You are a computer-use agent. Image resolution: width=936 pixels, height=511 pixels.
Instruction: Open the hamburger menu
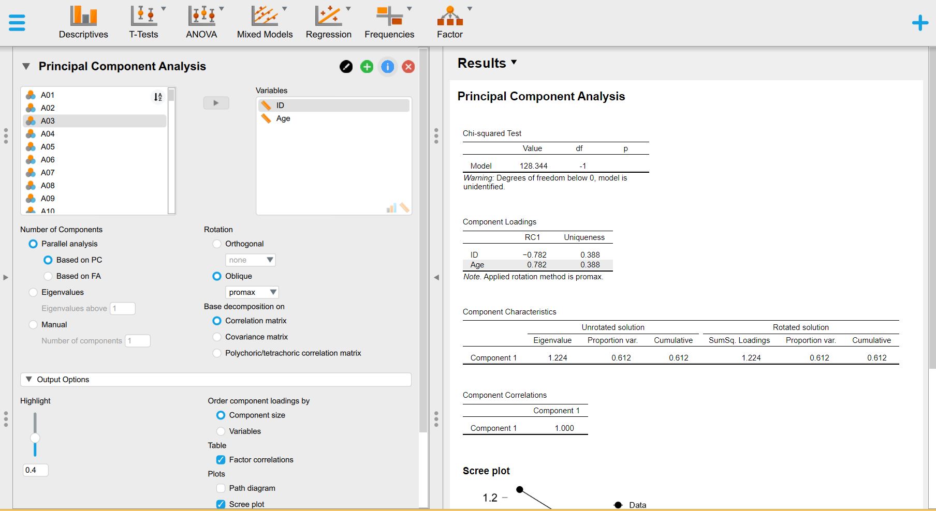(x=17, y=22)
